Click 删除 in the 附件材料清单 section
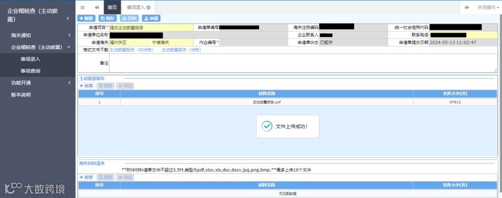This screenshot has height=198, width=502. [x=106, y=177]
